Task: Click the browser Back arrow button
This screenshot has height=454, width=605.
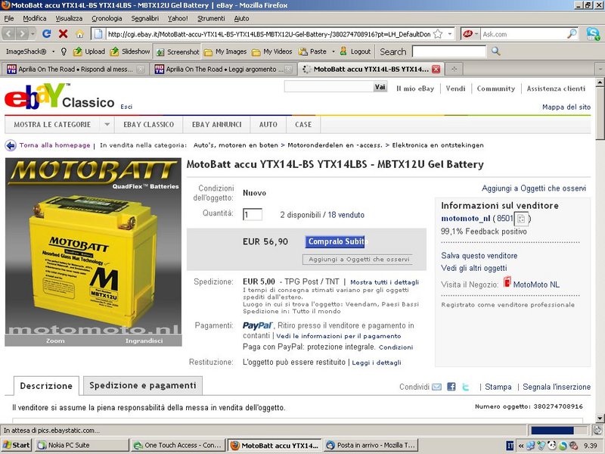Action: pos(9,34)
